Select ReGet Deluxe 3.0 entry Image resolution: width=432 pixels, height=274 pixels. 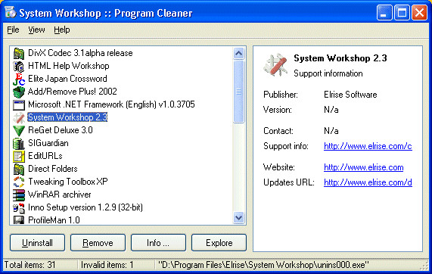(x=61, y=130)
